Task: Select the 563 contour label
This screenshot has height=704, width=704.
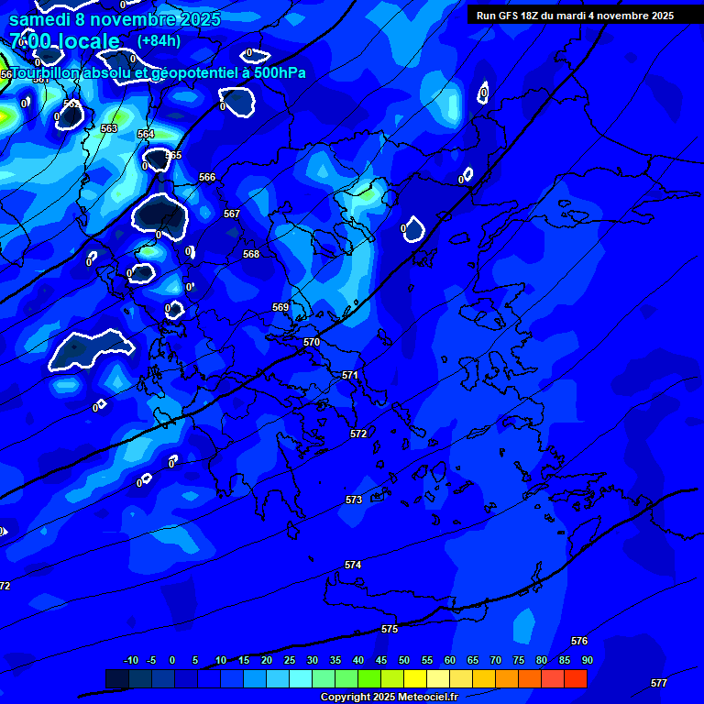Action: coord(109,128)
